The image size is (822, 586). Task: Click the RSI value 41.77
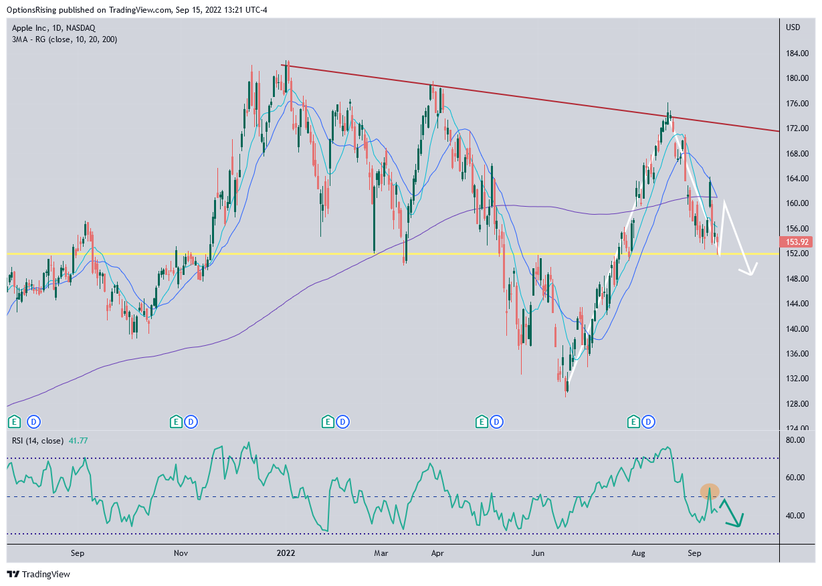pos(78,440)
